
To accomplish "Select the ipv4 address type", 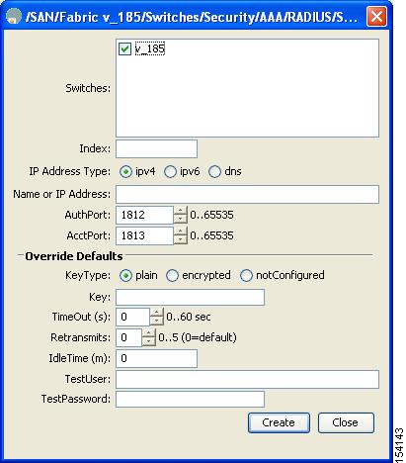I will (125, 172).
